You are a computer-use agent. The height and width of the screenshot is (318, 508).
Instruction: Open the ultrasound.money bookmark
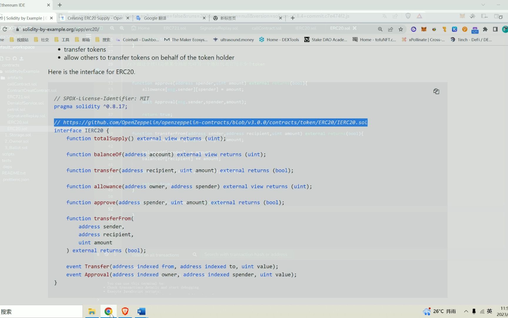click(233, 39)
